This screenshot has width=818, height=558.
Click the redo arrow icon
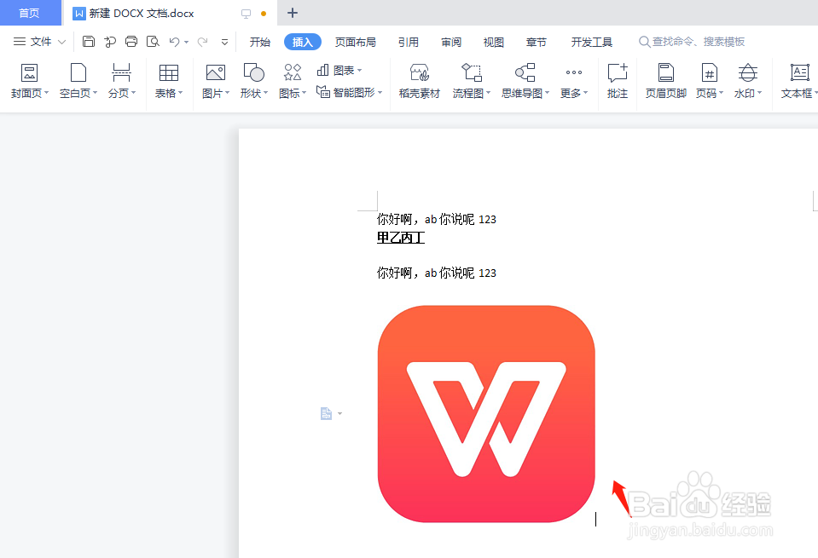click(x=202, y=42)
